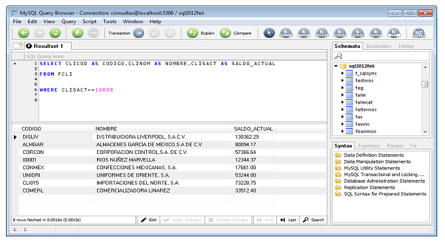Image resolution: width=445 pixels, height=243 pixels.
Task: Select the ORDER clause pointer tool
Action: point(376,33)
